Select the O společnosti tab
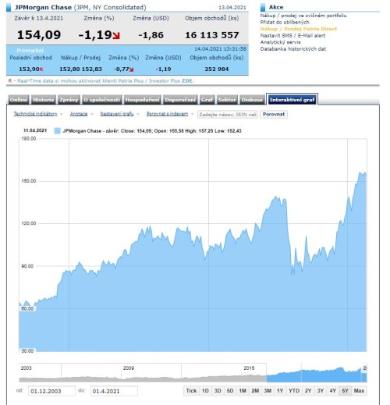 coord(101,100)
